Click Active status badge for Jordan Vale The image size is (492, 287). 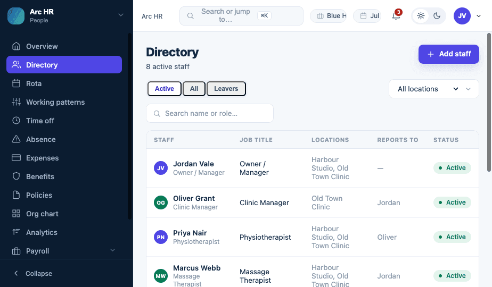[452, 168]
